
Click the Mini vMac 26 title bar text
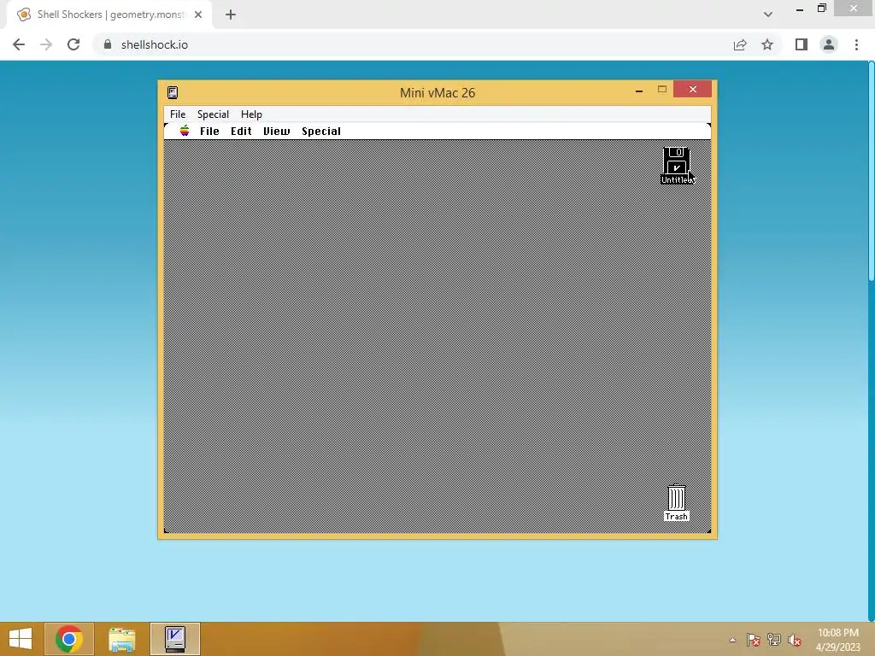tap(437, 92)
